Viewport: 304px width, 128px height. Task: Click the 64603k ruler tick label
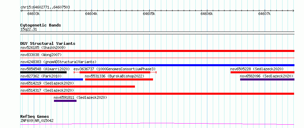click(34, 14)
